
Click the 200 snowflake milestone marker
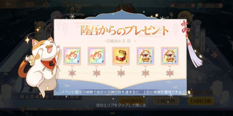pyautogui.click(x=170, y=73)
